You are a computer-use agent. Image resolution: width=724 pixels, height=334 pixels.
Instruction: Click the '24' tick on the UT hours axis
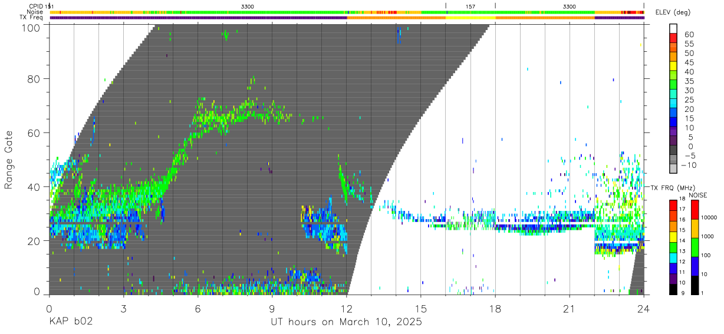tap(644, 309)
